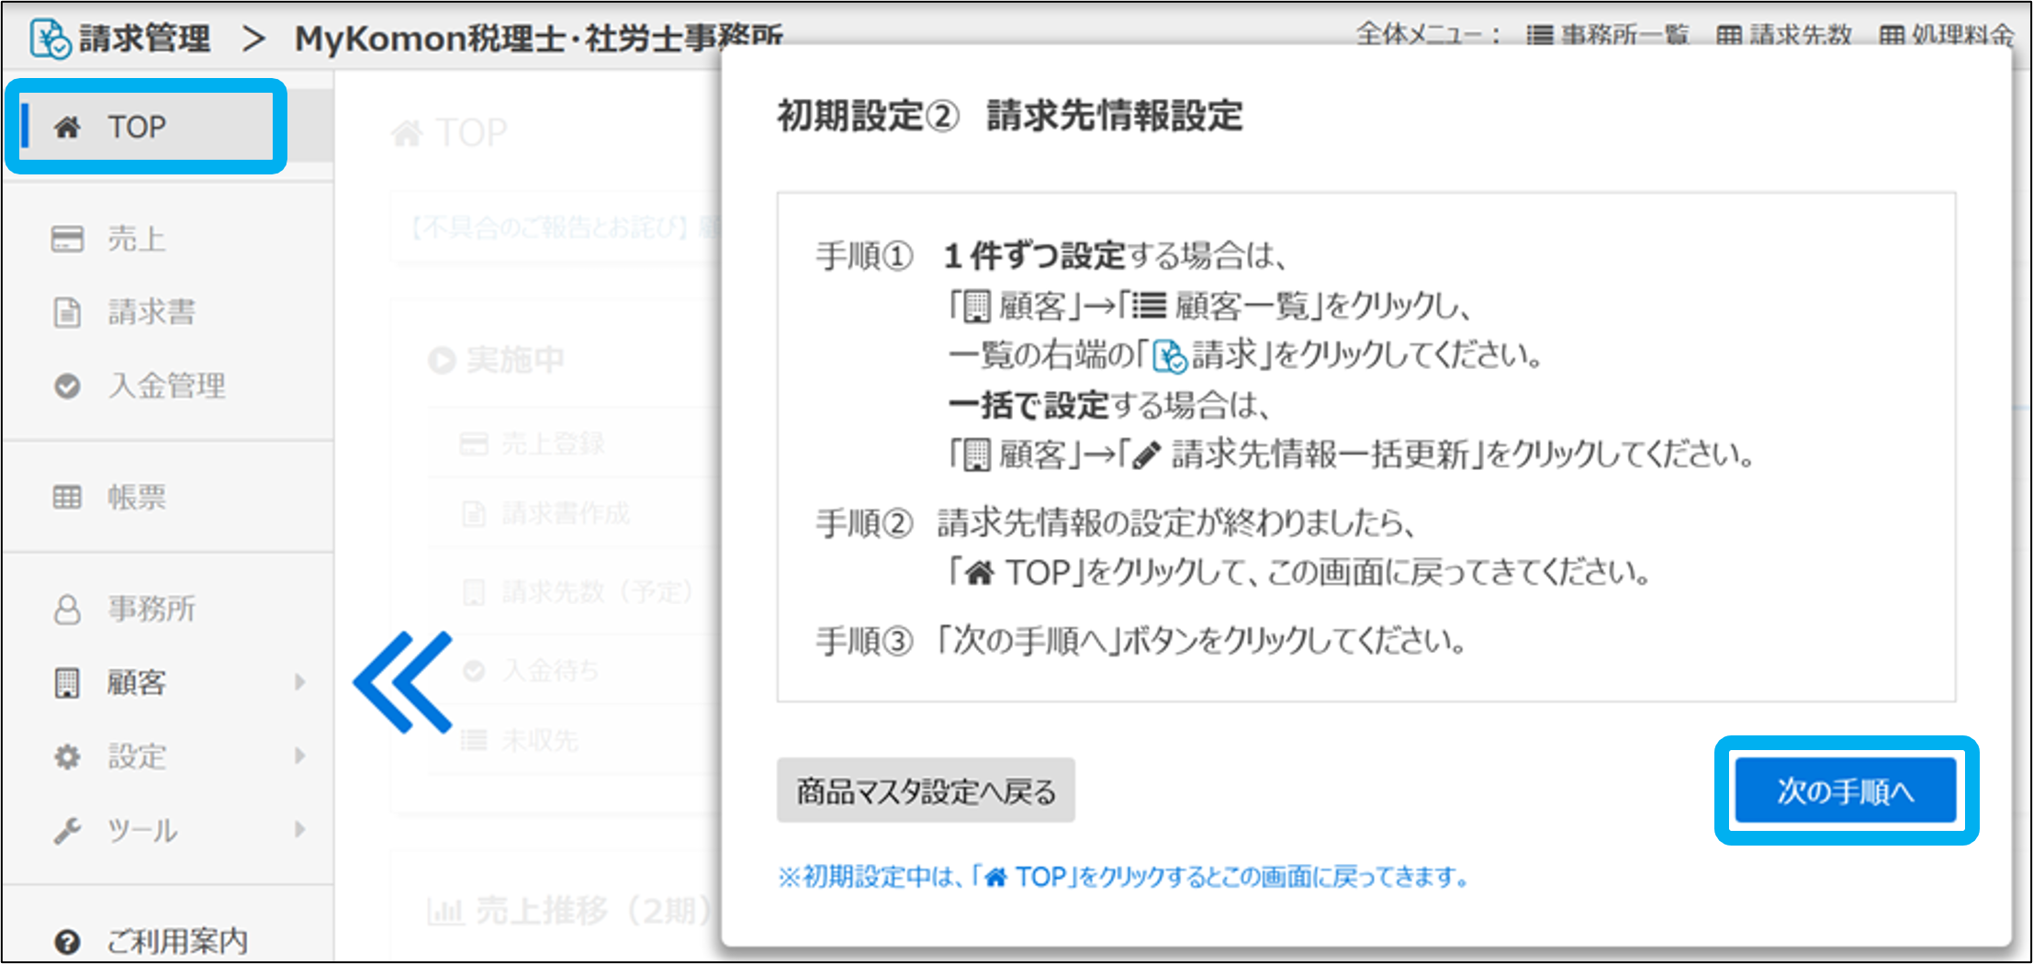Click the 入金管理 checkmark icon

67,387
